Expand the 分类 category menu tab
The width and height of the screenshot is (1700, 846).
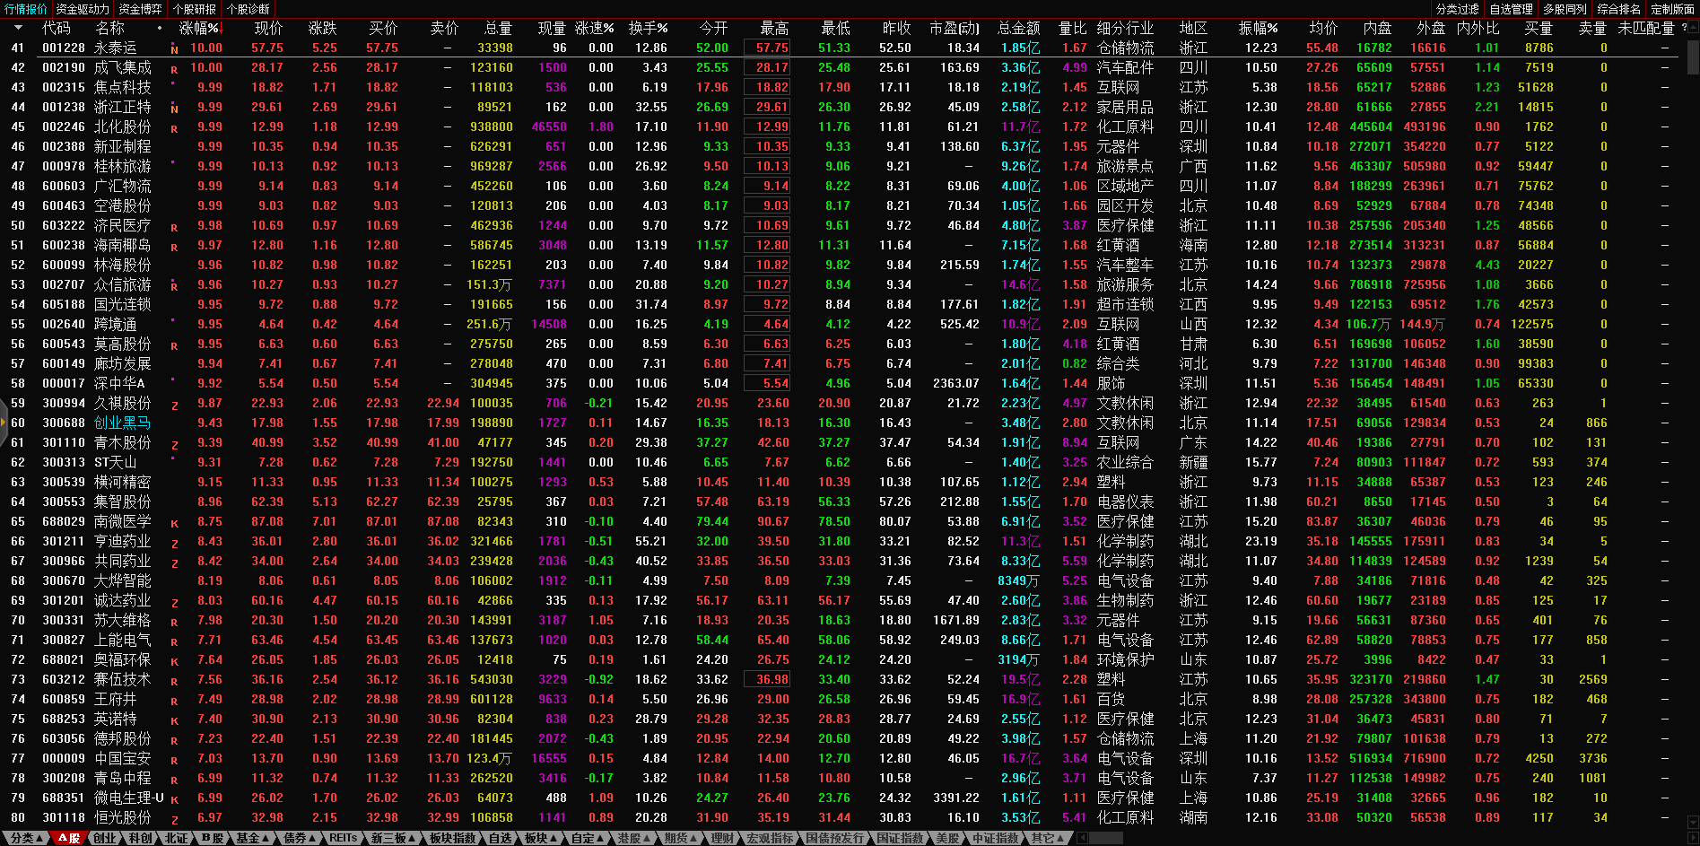coord(26,838)
